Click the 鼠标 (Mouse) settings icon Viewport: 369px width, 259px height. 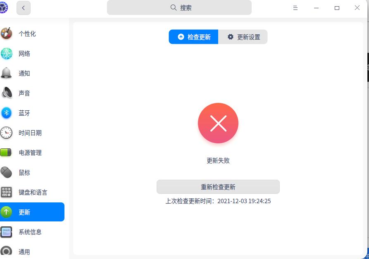7,172
